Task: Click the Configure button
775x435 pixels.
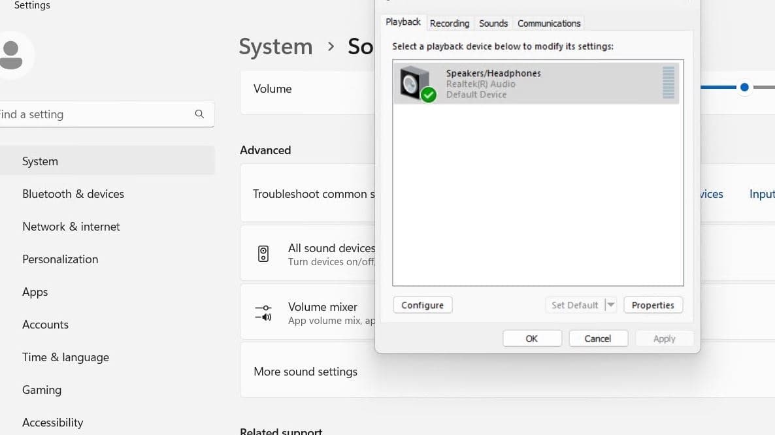Action: click(423, 305)
